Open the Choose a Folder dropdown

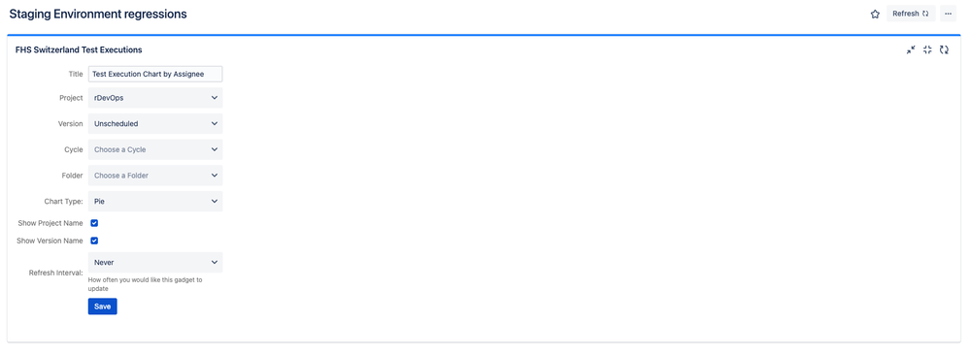pos(155,176)
